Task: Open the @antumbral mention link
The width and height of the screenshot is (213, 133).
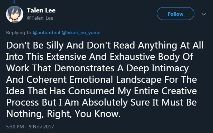Action: 46,32
